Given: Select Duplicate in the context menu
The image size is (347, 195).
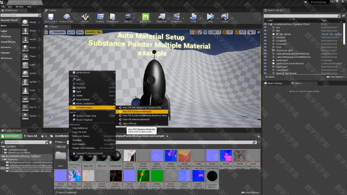Looking at the screenshot, I should pos(92,88).
